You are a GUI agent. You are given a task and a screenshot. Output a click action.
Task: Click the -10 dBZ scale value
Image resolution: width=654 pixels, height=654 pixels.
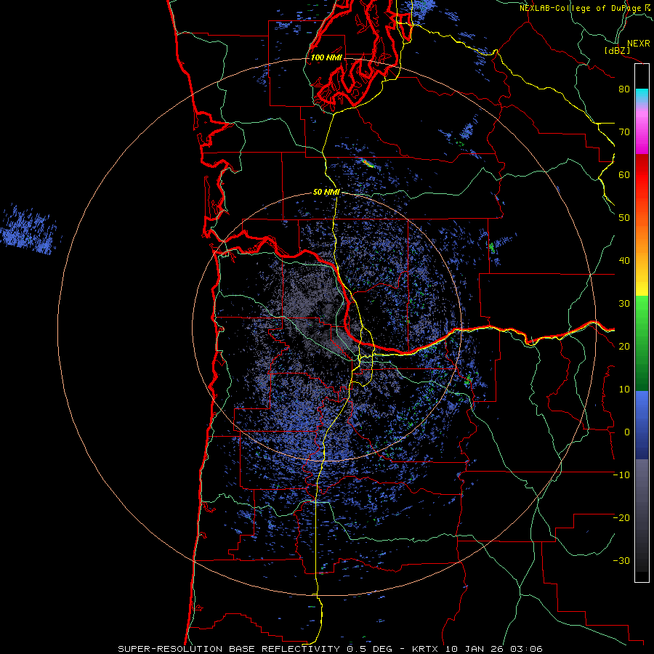(x=621, y=475)
